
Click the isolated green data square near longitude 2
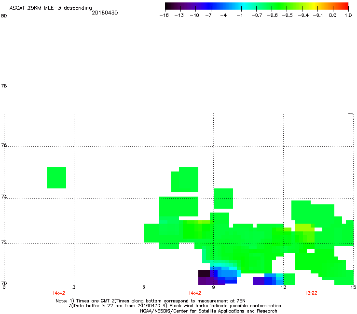tap(56, 178)
